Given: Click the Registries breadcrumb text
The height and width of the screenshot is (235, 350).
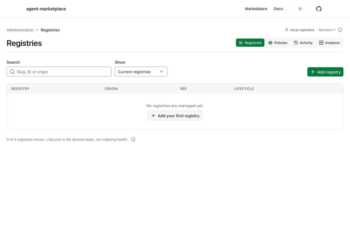Looking at the screenshot, I should pyautogui.click(x=50, y=30).
